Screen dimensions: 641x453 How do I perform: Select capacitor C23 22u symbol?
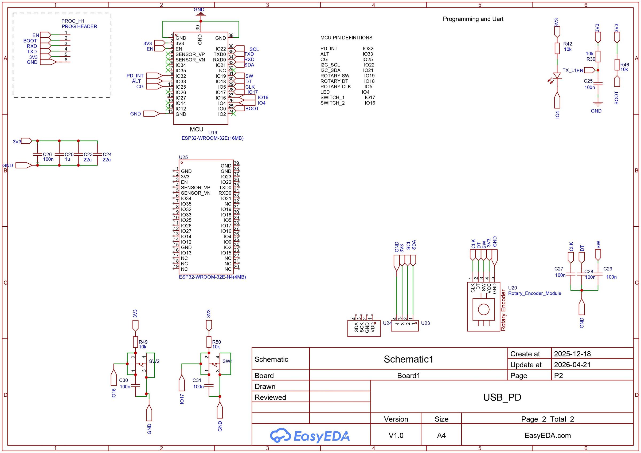[x=79, y=154]
